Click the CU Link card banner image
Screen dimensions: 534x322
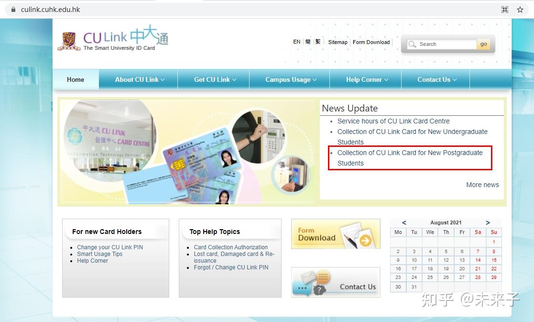186,152
